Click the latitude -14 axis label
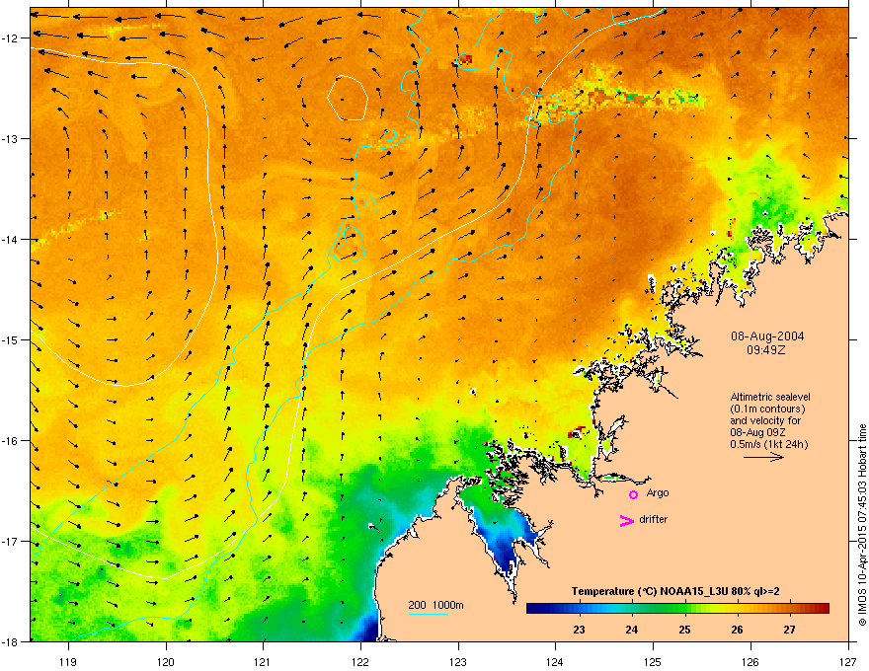 coord(10,239)
